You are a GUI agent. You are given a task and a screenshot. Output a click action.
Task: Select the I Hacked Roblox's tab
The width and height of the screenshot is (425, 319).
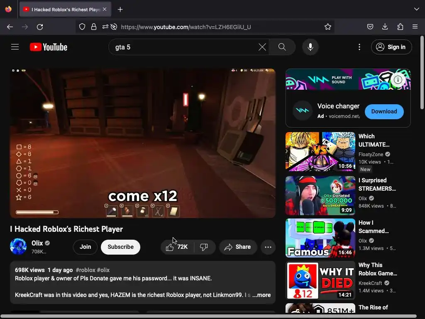point(65,10)
